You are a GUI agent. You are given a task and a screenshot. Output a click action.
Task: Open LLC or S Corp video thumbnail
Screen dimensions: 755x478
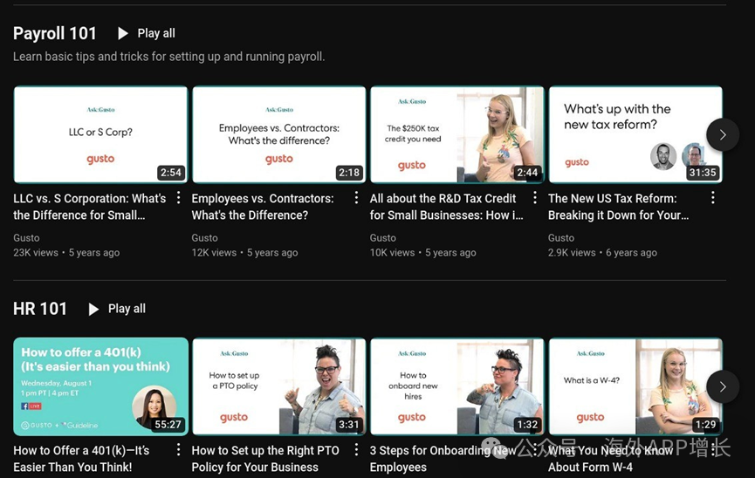click(x=100, y=135)
